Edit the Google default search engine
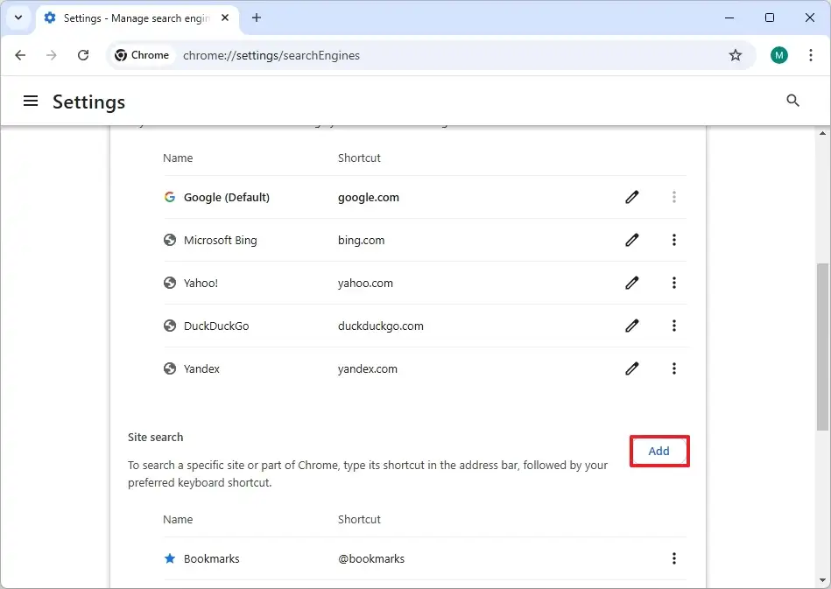This screenshot has width=831, height=589. [x=632, y=197]
